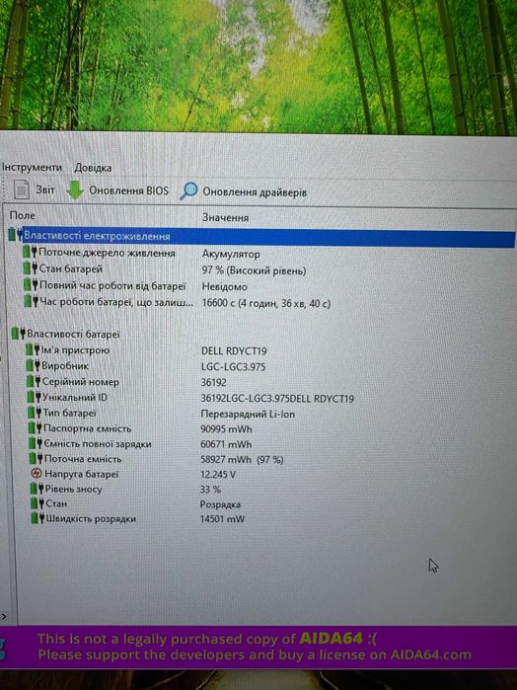The width and height of the screenshot is (517, 690).
Task: Select the Напруга батареї field
Action: [x=82, y=474]
